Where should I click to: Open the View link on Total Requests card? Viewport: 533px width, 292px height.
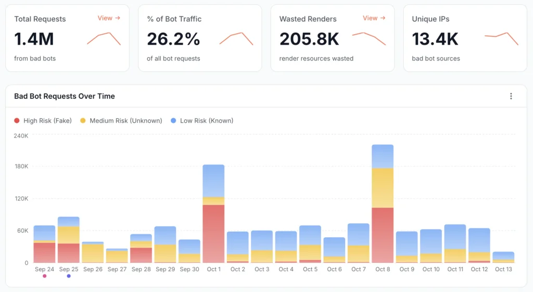109,18
